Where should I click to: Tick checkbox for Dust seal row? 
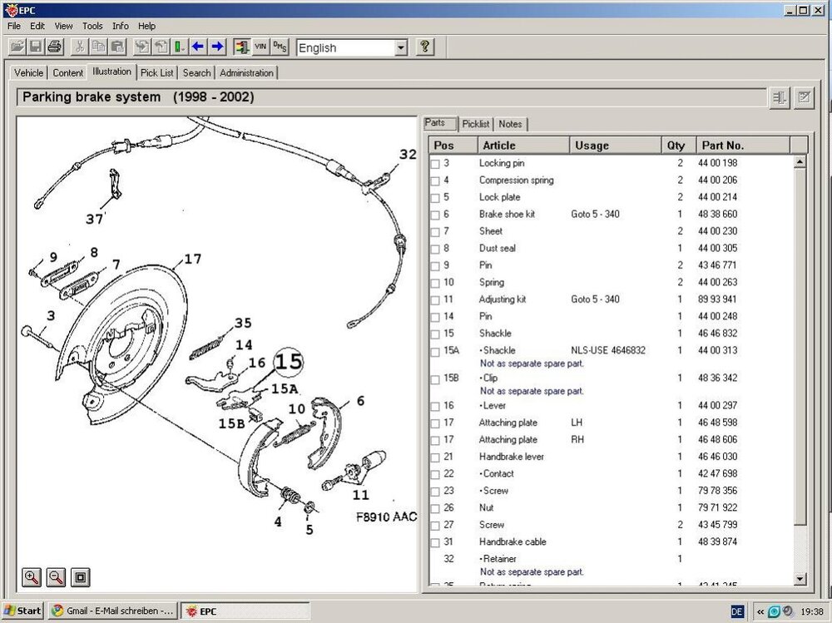pos(435,249)
